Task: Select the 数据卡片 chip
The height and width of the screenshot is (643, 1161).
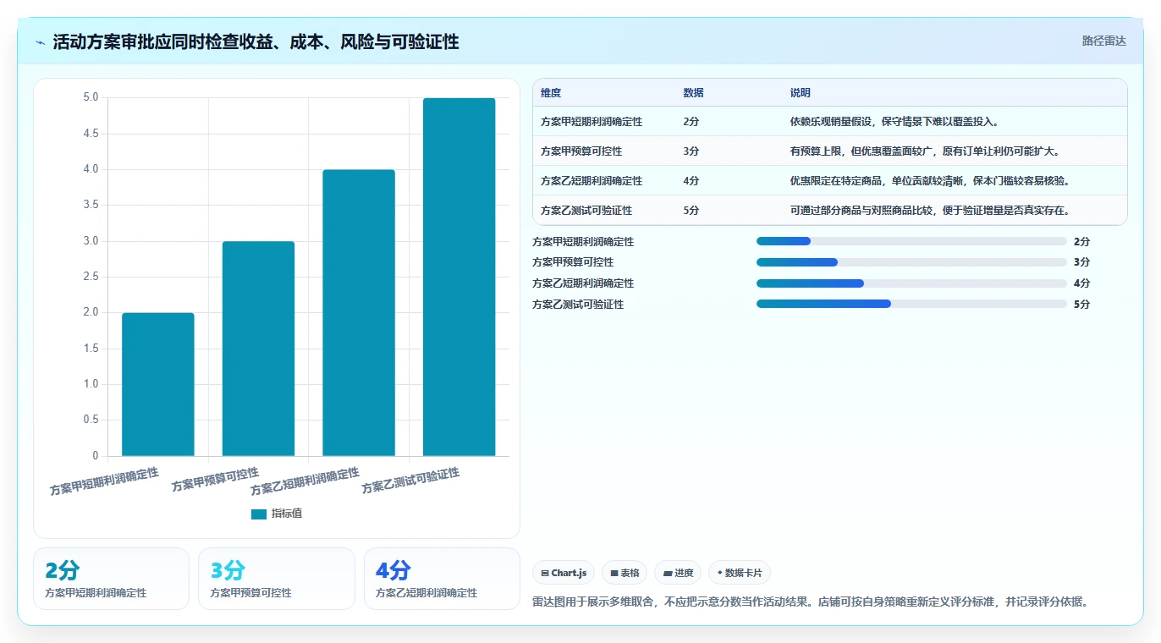Action: tap(740, 573)
